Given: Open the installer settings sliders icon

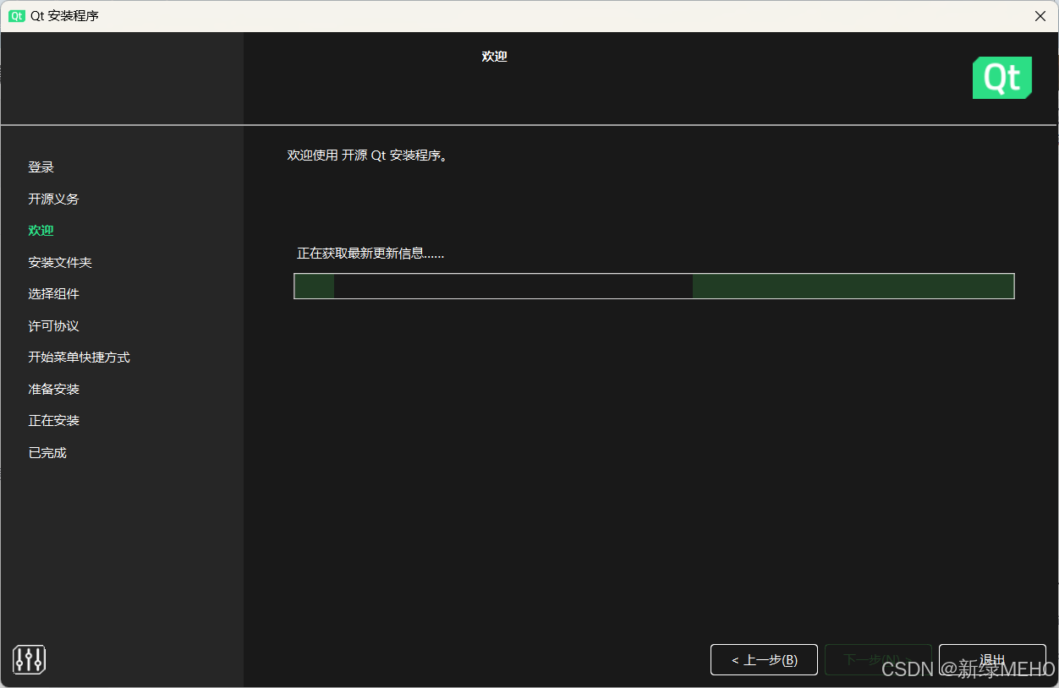Looking at the screenshot, I should pos(29,659).
